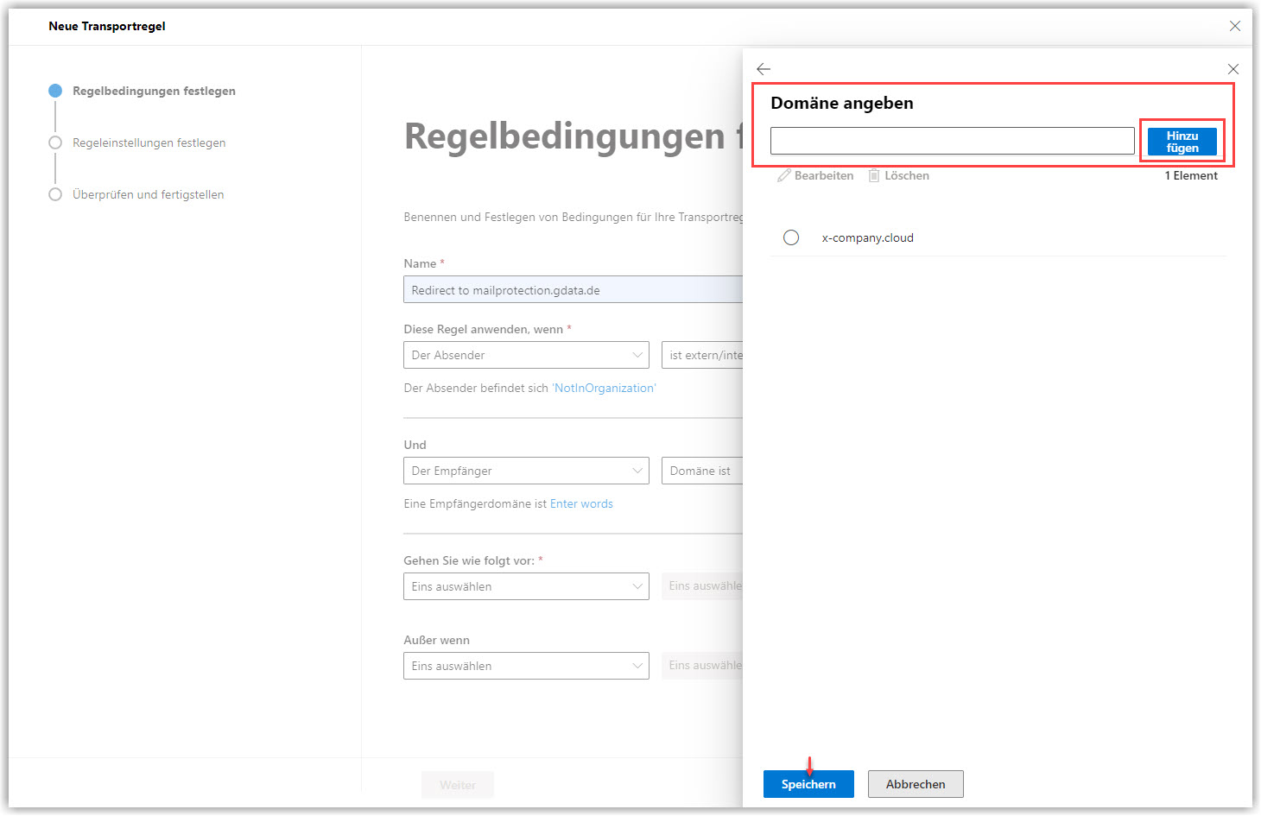Click the Hinzufügen button
The width and height of the screenshot is (1261, 816).
pyautogui.click(x=1182, y=142)
